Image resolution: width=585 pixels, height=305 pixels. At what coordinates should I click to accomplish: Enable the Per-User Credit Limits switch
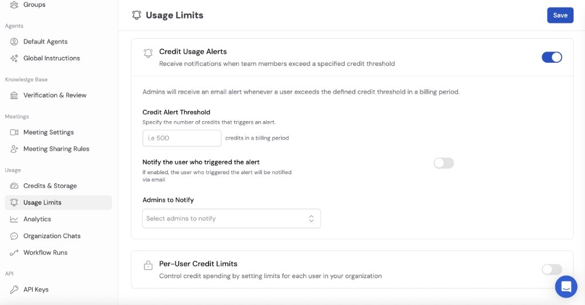[x=552, y=269]
